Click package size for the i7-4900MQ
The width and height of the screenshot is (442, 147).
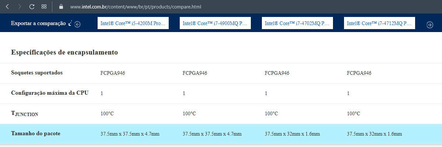pyautogui.click(x=212, y=134)
